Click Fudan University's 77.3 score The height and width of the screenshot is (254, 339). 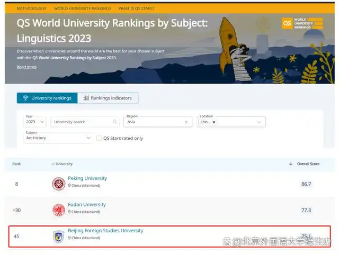click(306, 210)
